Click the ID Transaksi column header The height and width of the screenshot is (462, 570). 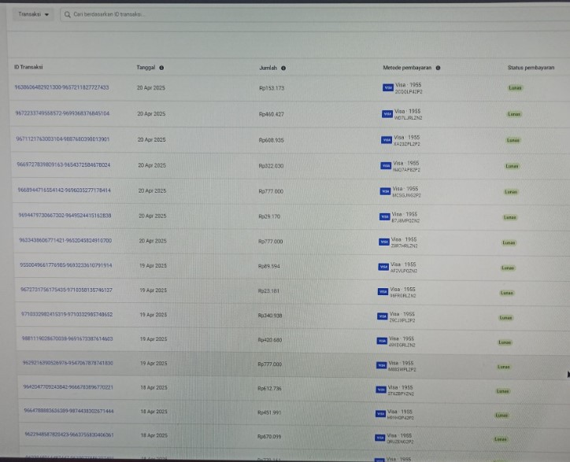(28, 68)
